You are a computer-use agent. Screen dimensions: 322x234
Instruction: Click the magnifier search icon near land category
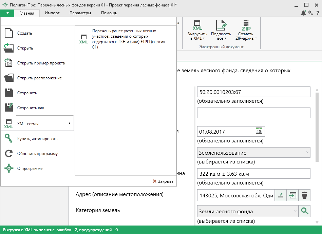point(305,211)
